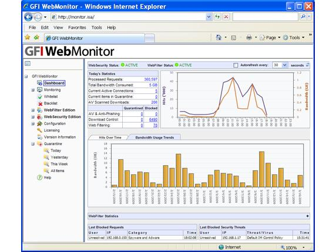Open the Processed Requests count link
The height and width of the screenshot is (252, 336).
[x=151, y=79]
